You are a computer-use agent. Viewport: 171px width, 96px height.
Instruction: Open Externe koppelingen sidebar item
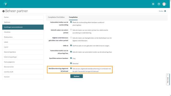(x=23, y=57)
